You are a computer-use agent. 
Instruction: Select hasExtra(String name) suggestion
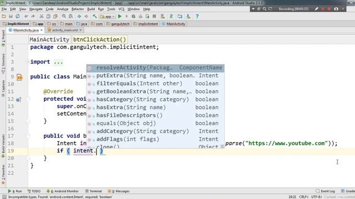(155, 107)
